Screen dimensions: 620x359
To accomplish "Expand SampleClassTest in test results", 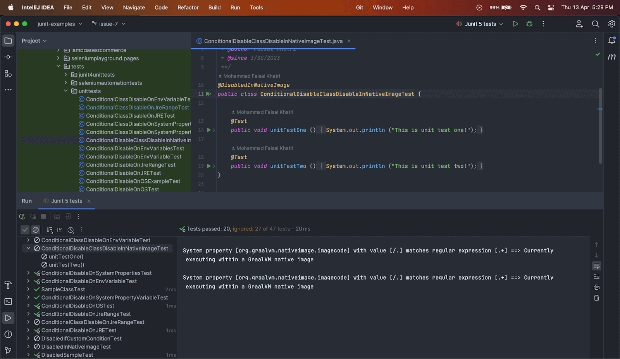I will point(28,289).
